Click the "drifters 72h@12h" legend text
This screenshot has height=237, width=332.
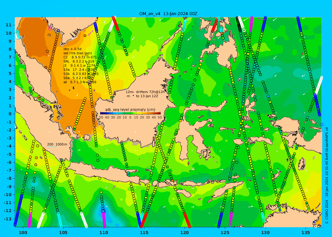tap(150, 92)
